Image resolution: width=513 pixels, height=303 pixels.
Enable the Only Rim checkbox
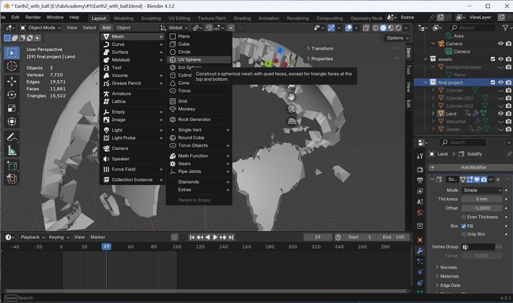pyautogui.click(x=464, y=234)
